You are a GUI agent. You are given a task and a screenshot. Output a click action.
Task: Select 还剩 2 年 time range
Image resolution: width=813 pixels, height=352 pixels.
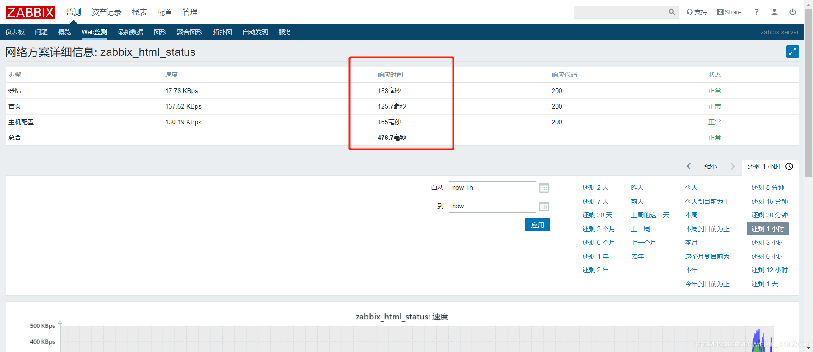(x=596, y=270)
